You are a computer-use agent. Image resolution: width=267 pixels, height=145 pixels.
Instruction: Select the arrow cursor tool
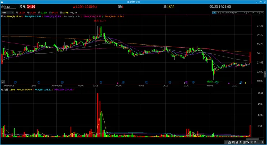click(x=241, y=142)
